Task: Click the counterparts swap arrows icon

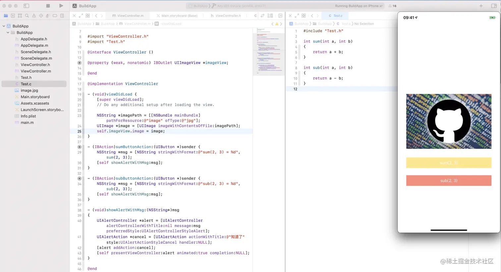Action: click(x=262, y=16)
